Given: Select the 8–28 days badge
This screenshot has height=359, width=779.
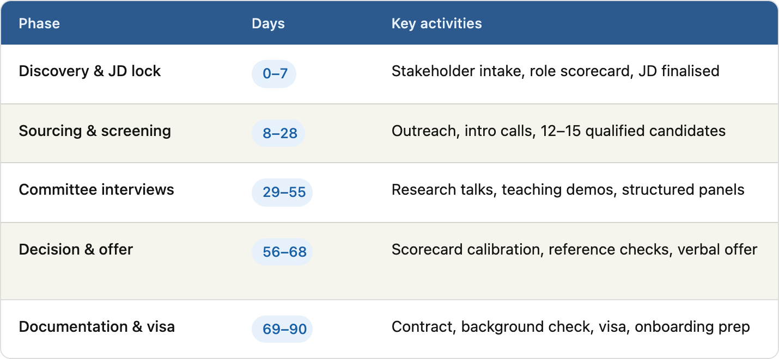Looking at the screenshot, I should [x=278, y=134].
